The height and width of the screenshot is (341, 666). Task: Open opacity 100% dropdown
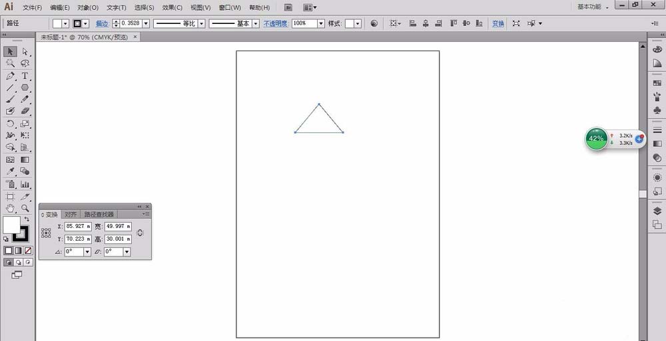tap(321, 24)
